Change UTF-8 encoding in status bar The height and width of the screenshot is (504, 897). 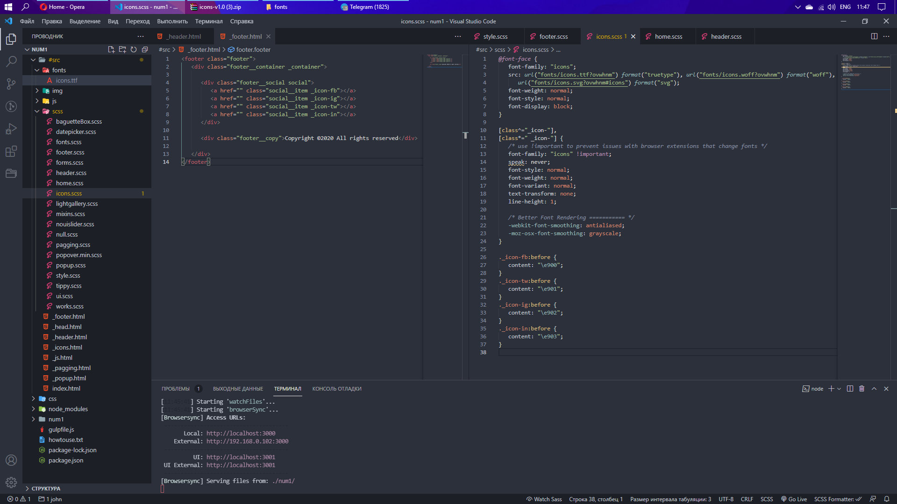[726, 499]
